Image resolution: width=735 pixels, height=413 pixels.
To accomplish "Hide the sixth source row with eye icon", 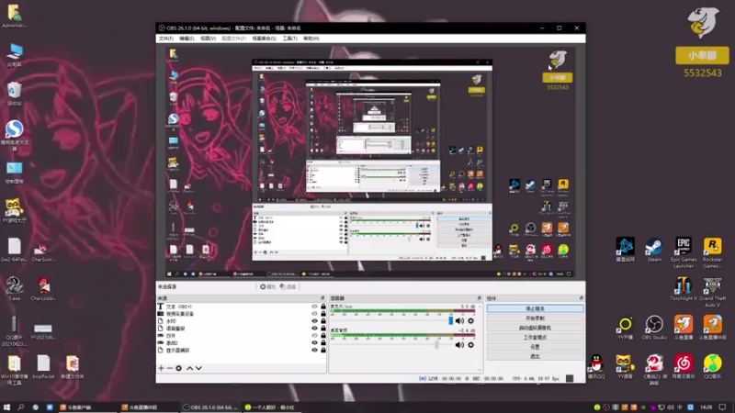I will tap(314, 342).
